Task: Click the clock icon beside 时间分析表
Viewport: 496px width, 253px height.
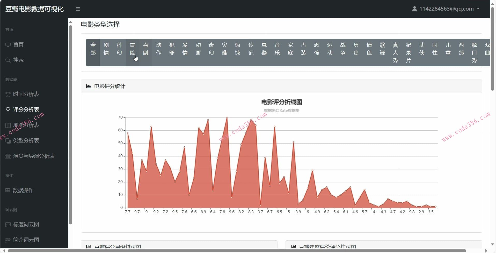Action: tap(8, 94)
